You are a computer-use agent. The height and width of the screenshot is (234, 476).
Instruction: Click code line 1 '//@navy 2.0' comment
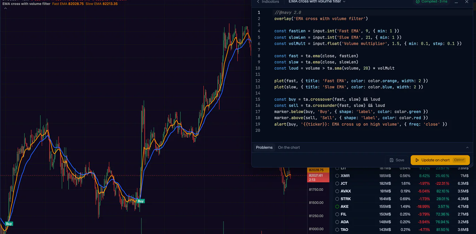288,13
